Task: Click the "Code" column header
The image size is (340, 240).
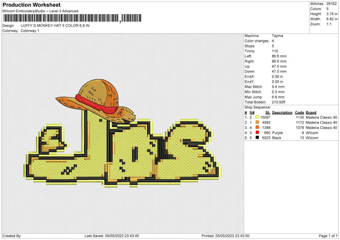Action: [299, 113]
